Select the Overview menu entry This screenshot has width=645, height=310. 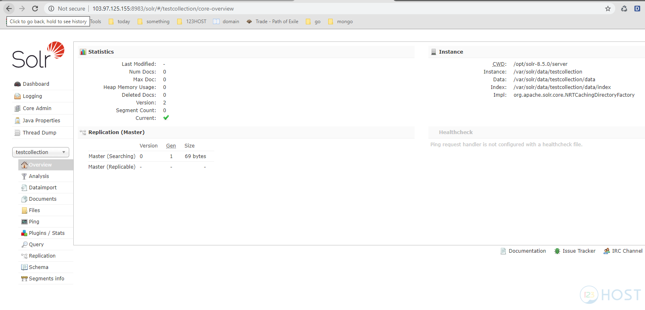pos(46,165)
